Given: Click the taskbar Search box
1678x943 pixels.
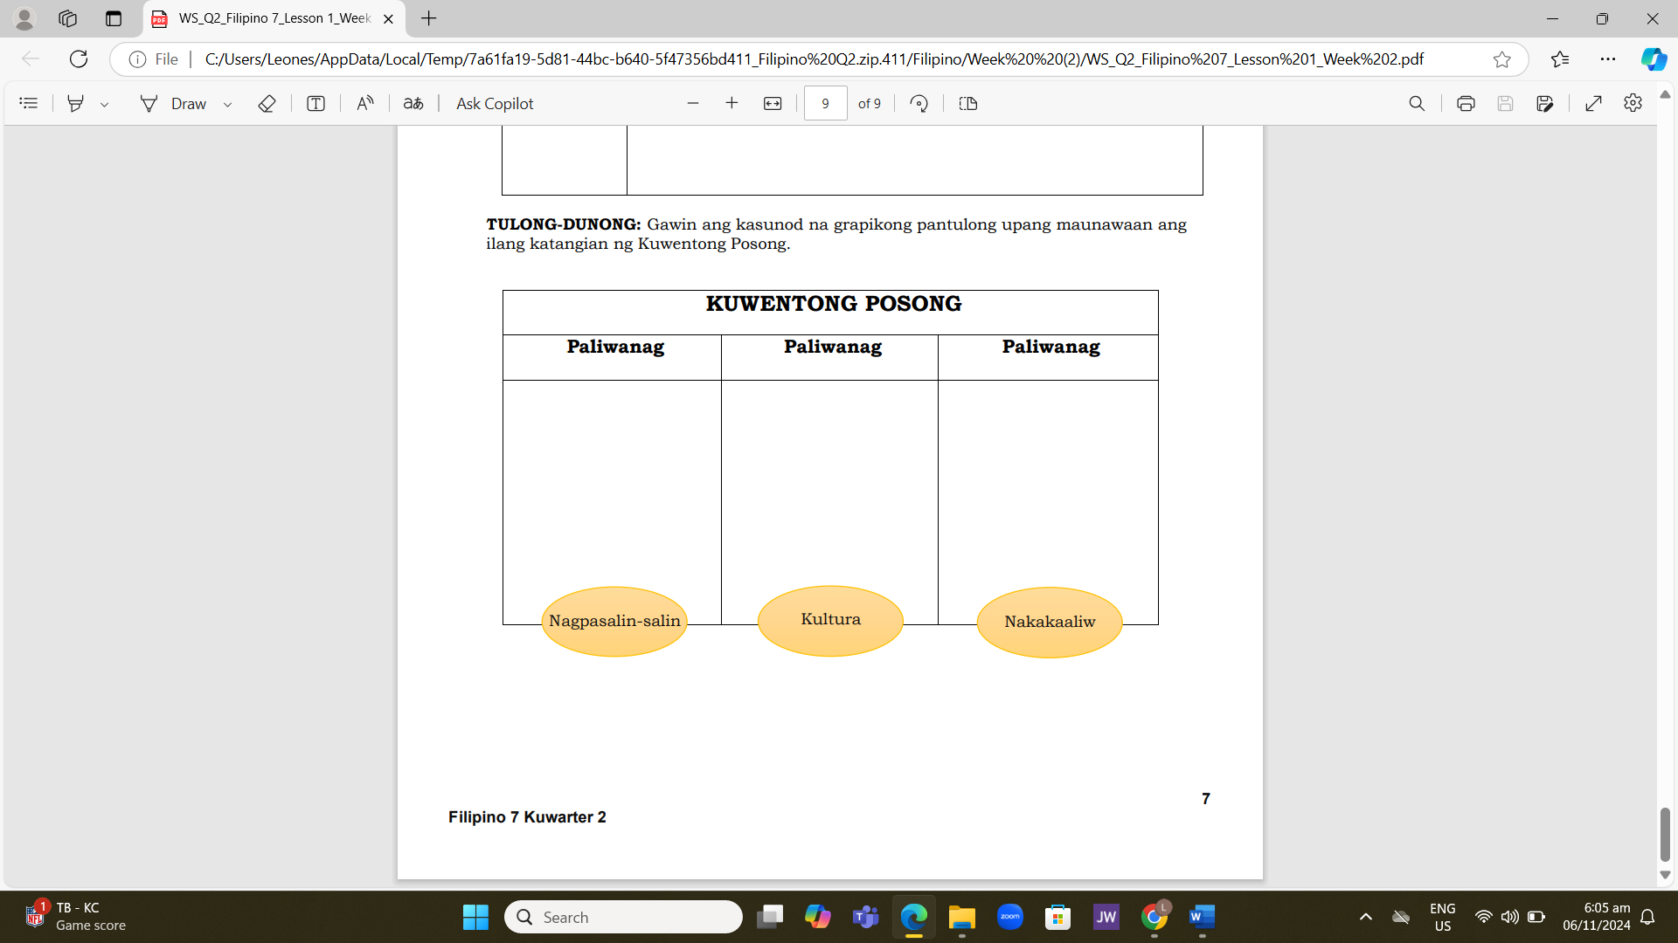Looking at the screenshot, I should (623, 917).
